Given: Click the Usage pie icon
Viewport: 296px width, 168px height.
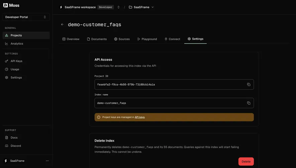Looking at the screenshot, I should point(7,69).
